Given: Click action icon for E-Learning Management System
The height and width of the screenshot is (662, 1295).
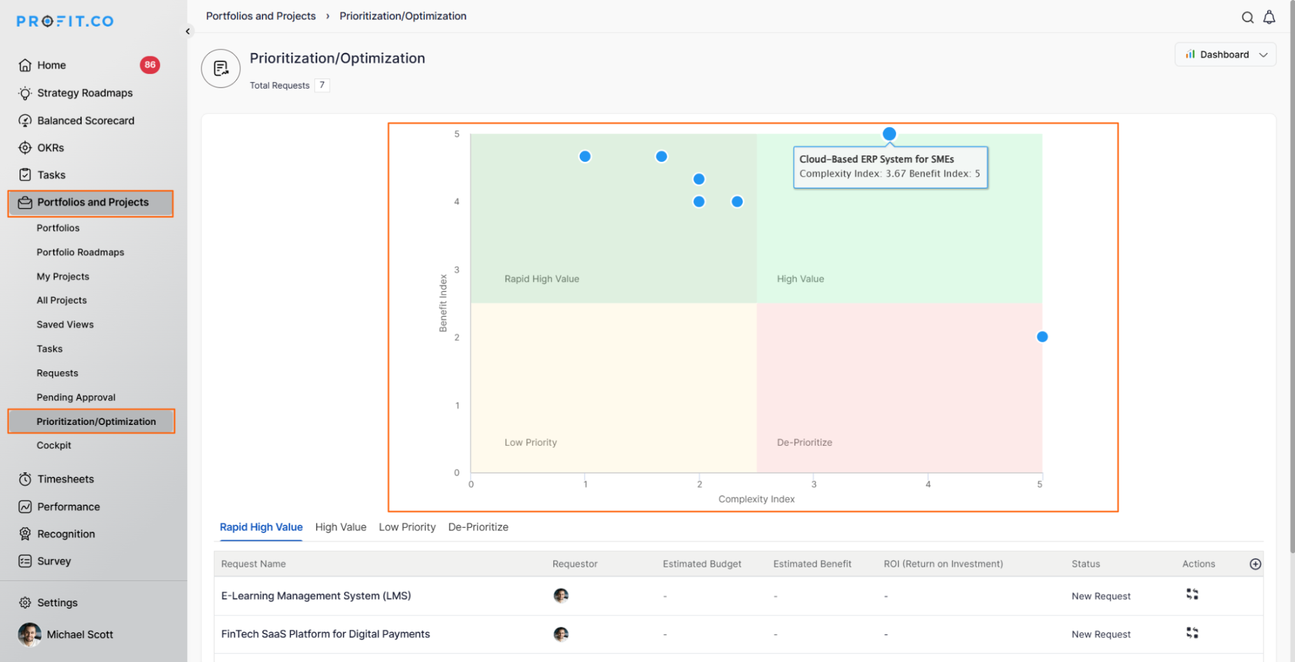Looking at the screenshot, I should click(1191, 595).
